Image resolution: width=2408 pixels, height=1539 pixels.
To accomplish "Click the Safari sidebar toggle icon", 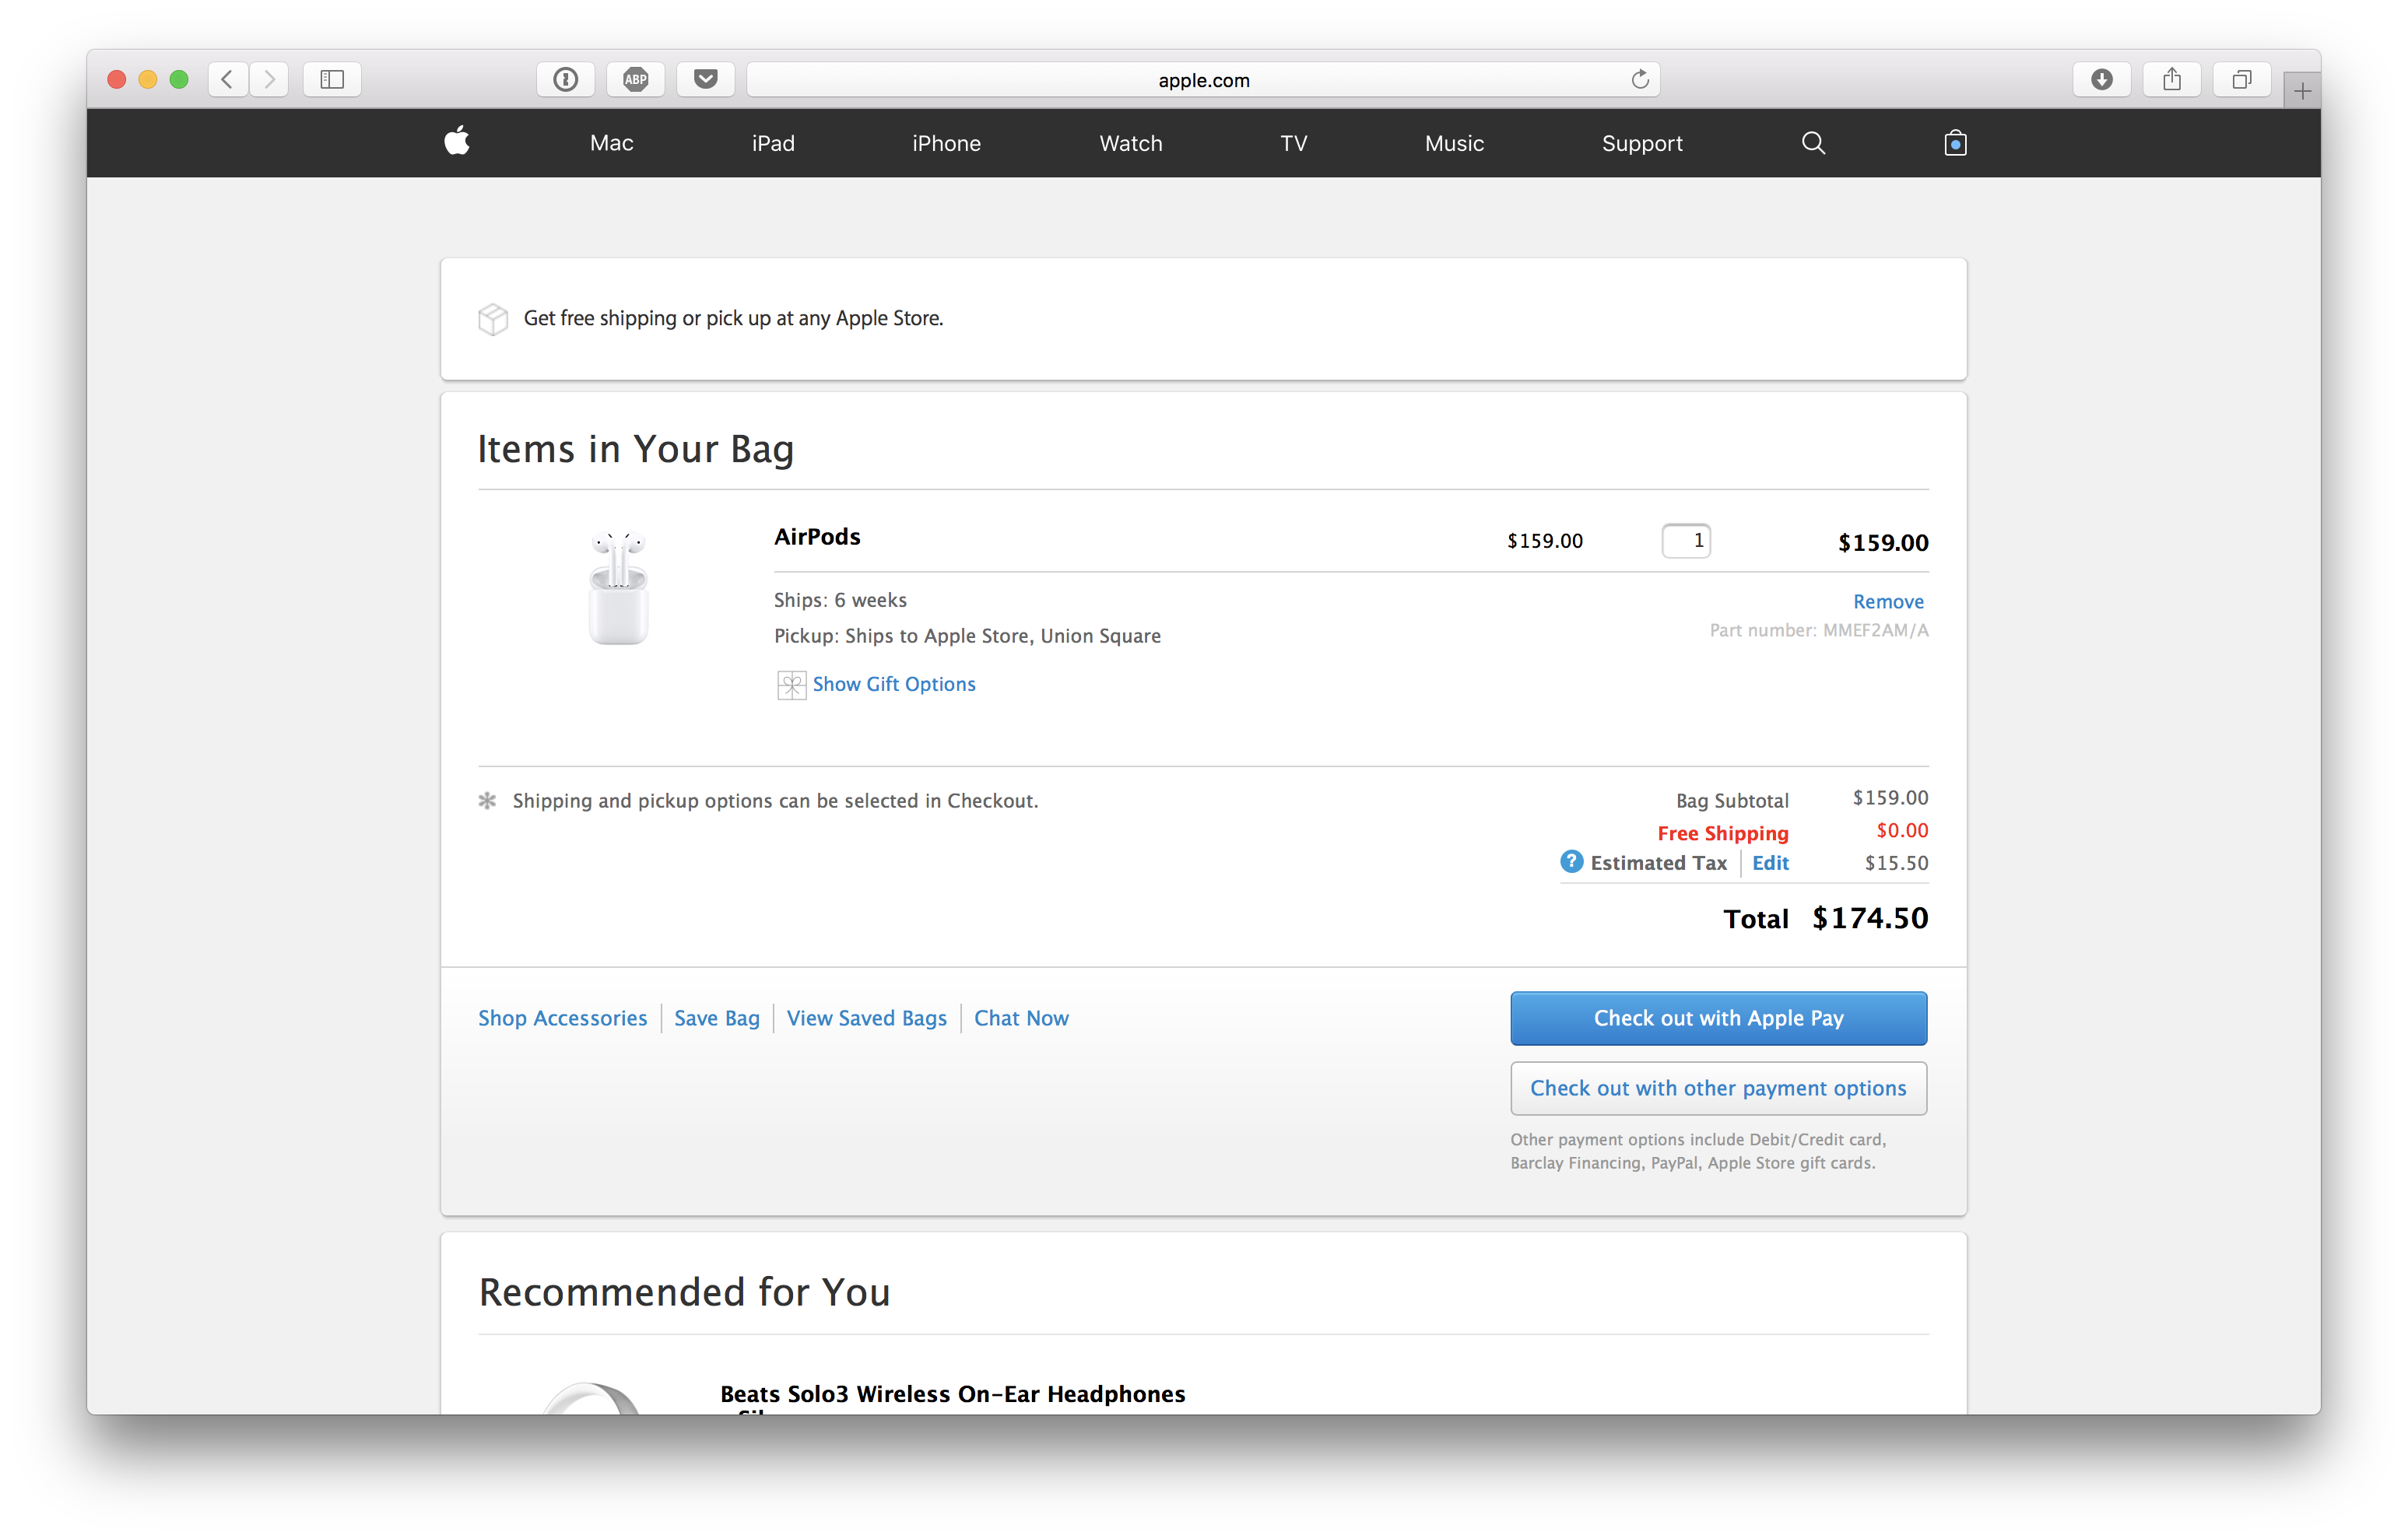I will (x=332, y=79).
